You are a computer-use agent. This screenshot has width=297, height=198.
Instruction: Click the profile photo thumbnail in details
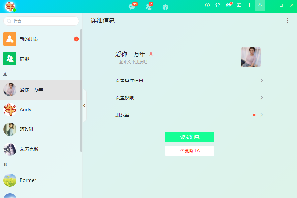pyautogui.click(x=250, y=57)
